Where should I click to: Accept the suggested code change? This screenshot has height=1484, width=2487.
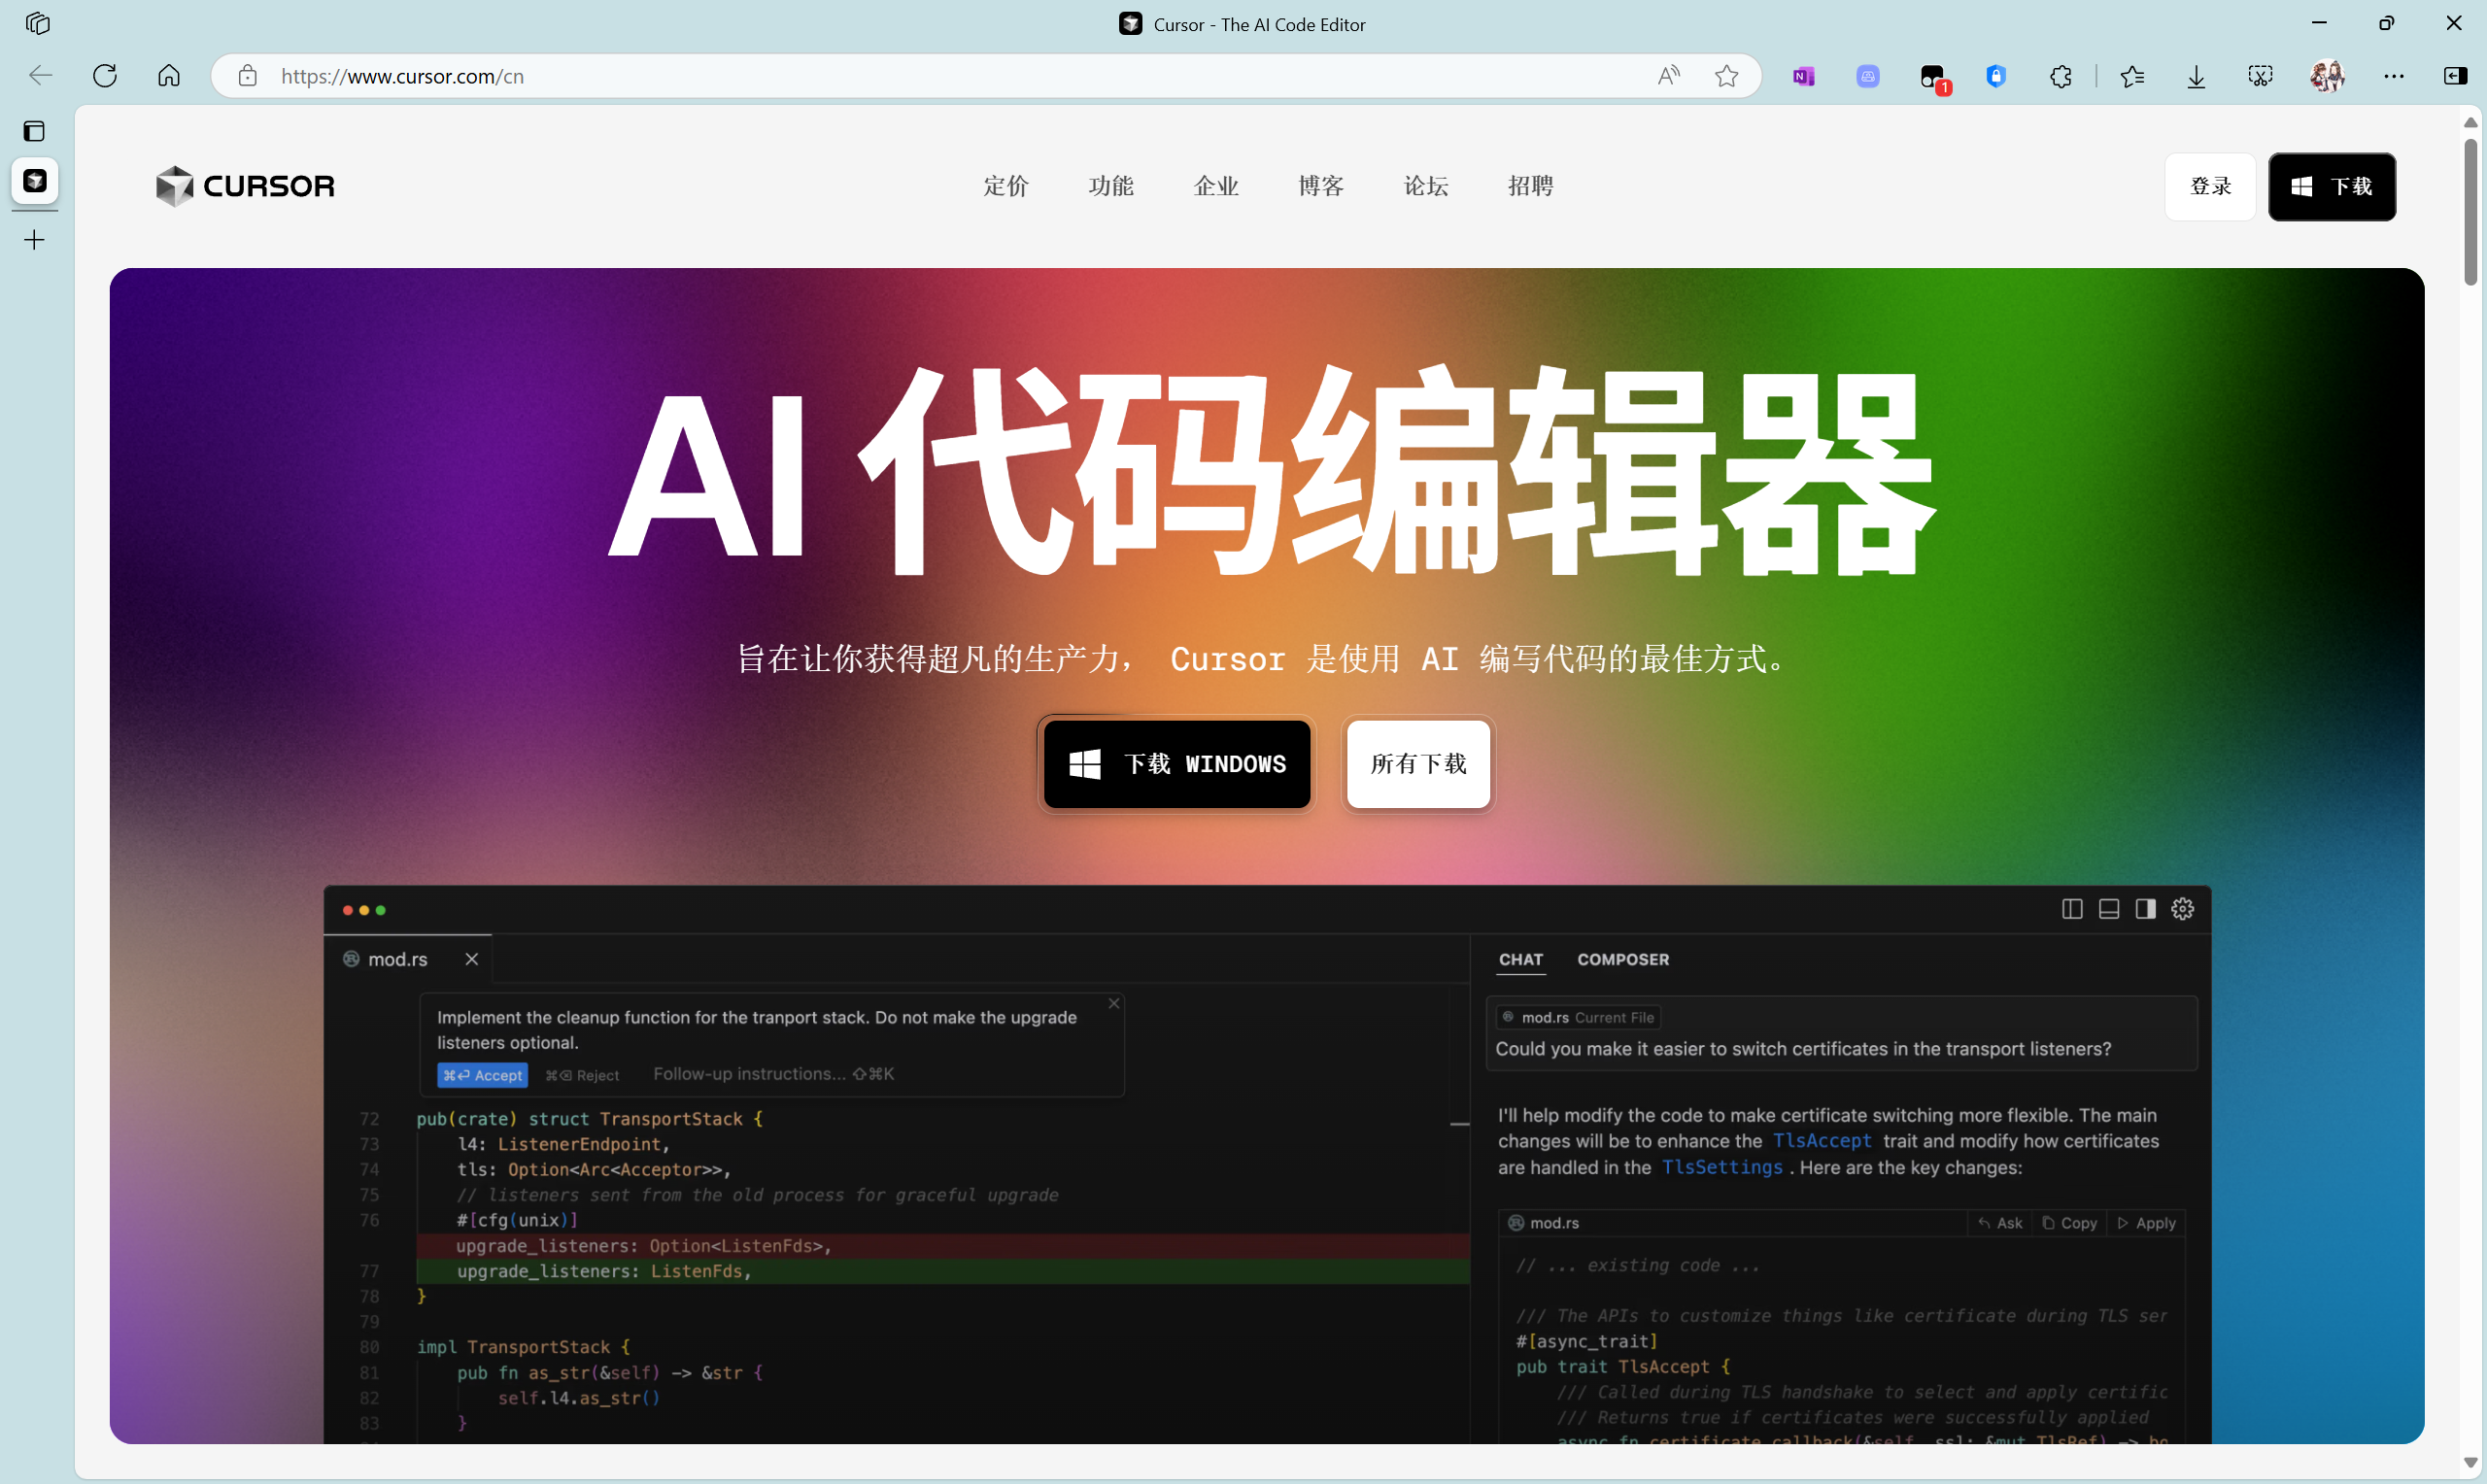pyautogui.click(x=482, y=1075)
